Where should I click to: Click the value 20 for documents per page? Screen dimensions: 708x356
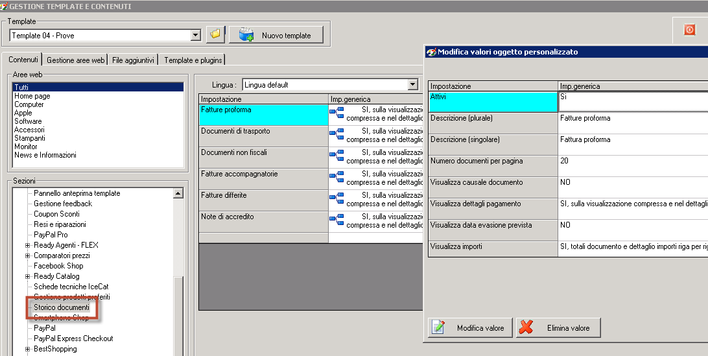click(565, 161)
